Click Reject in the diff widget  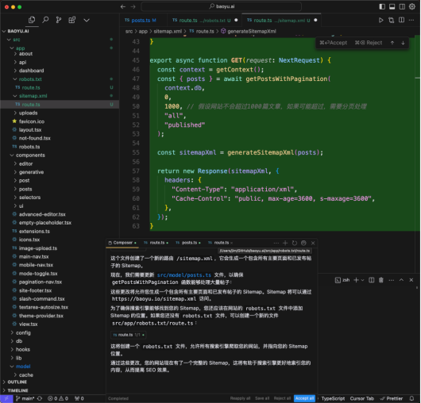(x=369, y=43)
